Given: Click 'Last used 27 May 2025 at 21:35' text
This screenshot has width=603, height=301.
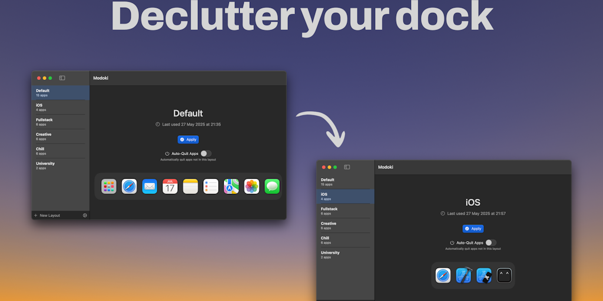Looking at the screenshot, I should click(191, 125).
